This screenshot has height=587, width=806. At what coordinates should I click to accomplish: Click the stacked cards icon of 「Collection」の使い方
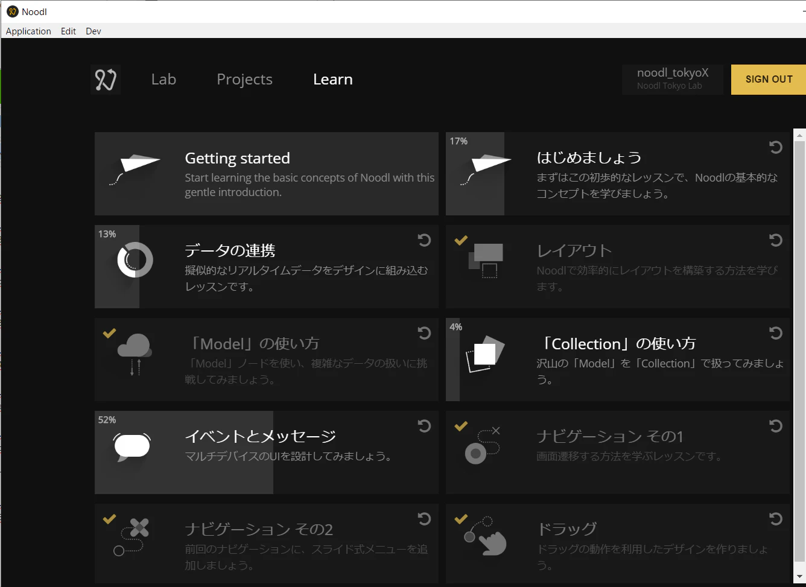click(x=485, y=354)
